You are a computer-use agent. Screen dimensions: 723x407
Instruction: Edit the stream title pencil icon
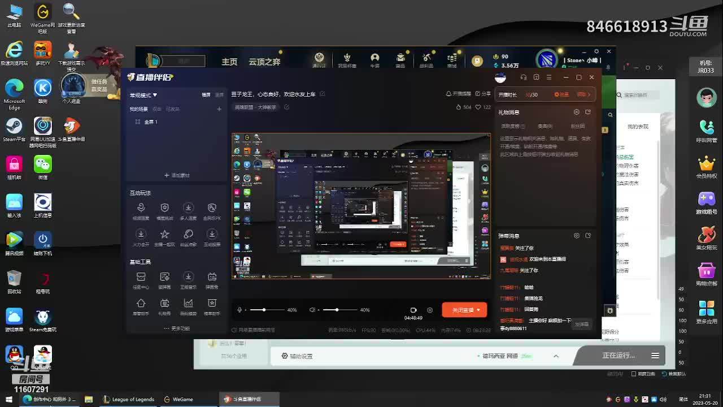point(323,94)
